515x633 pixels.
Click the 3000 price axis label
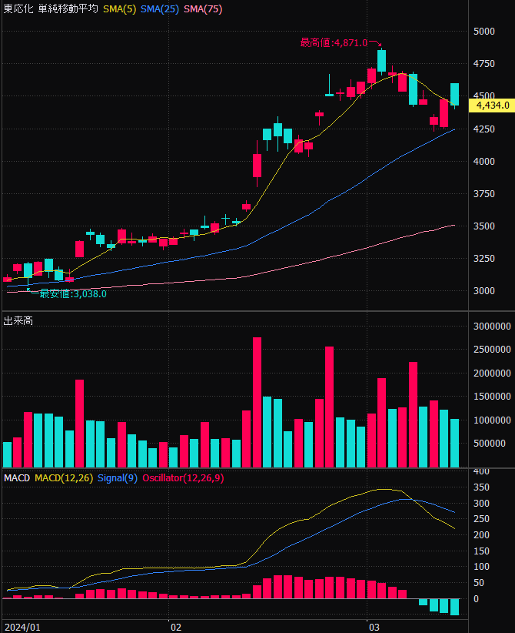pyautogui.click(x=484, y=290)
